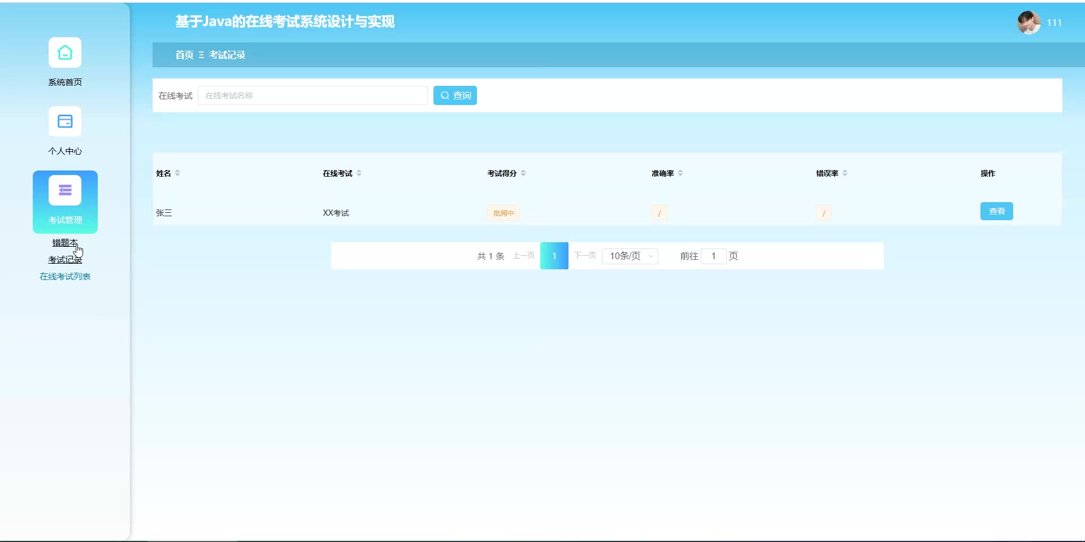This screenshot has height=542, width=1085.
Task: Select page 1 in pagination
Action: coord(554,256)
